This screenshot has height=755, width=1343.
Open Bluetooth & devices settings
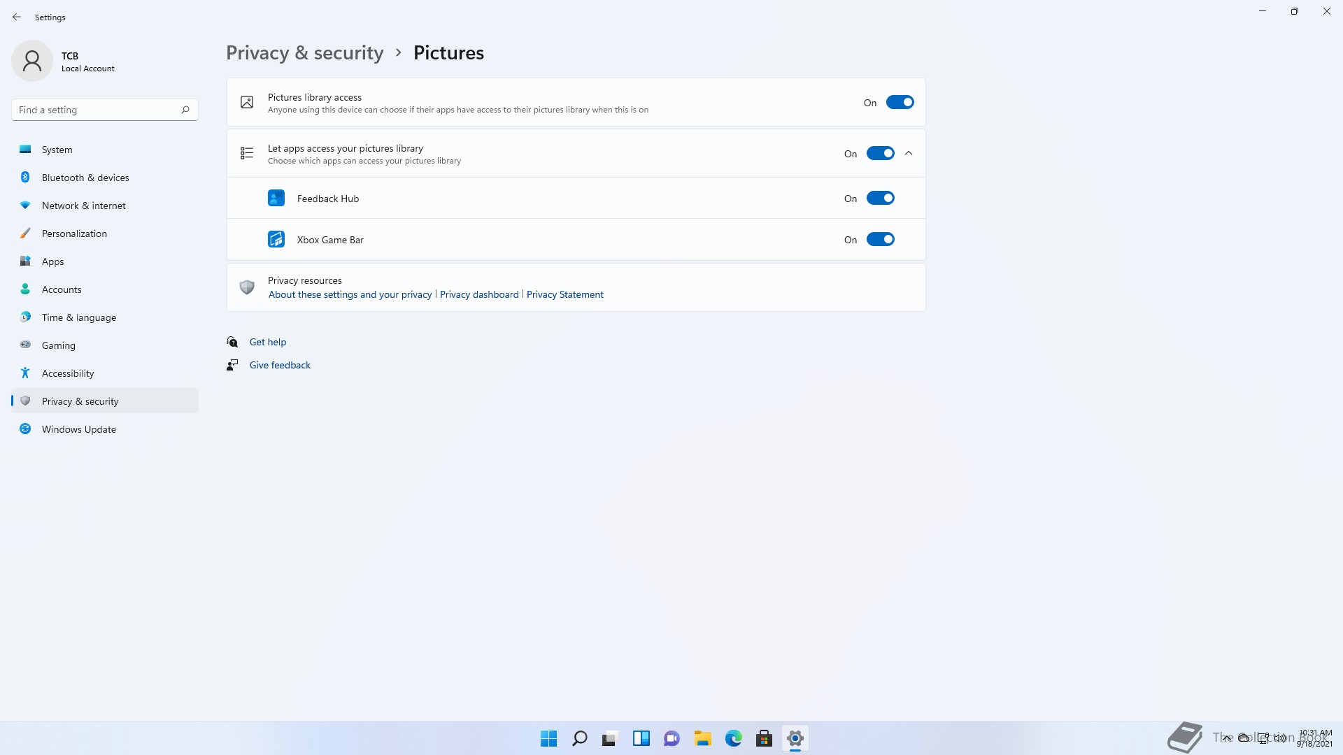click(x=105, y=178)
